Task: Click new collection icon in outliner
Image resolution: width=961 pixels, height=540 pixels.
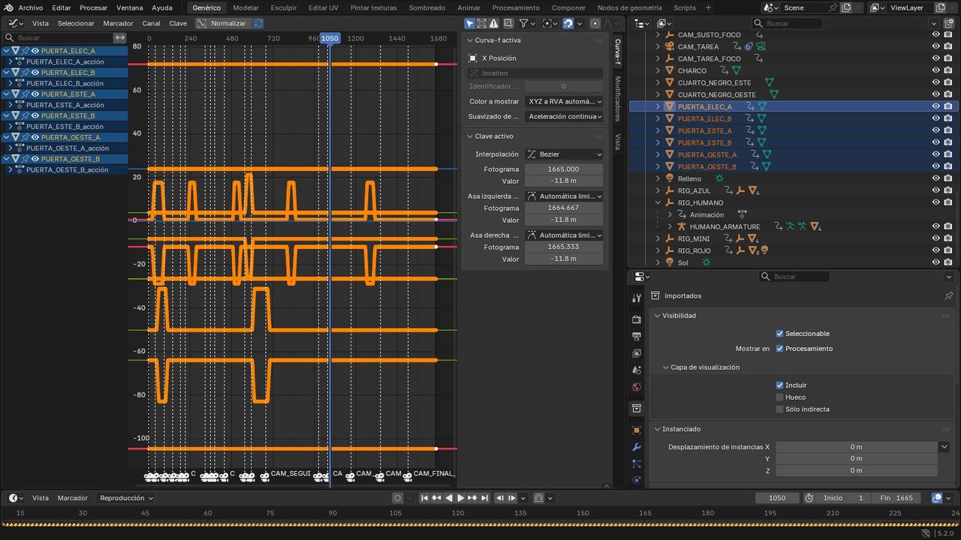Action: pyautogui.click(x=948, y=23)
